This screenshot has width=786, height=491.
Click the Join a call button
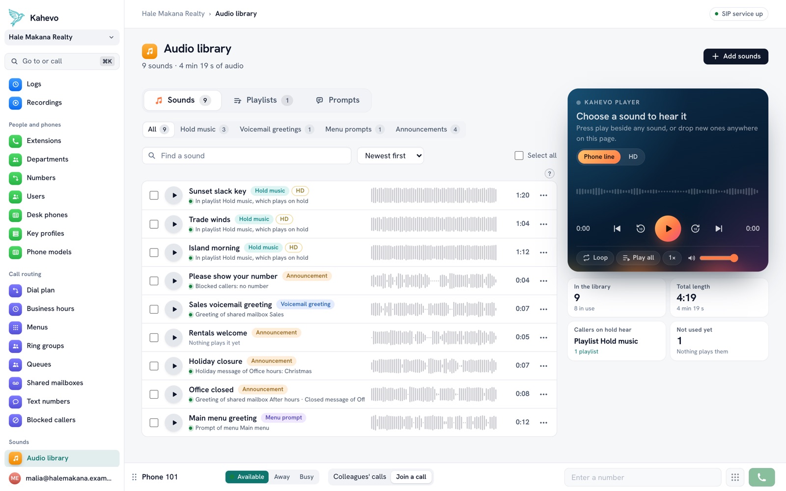click(411, 477)
